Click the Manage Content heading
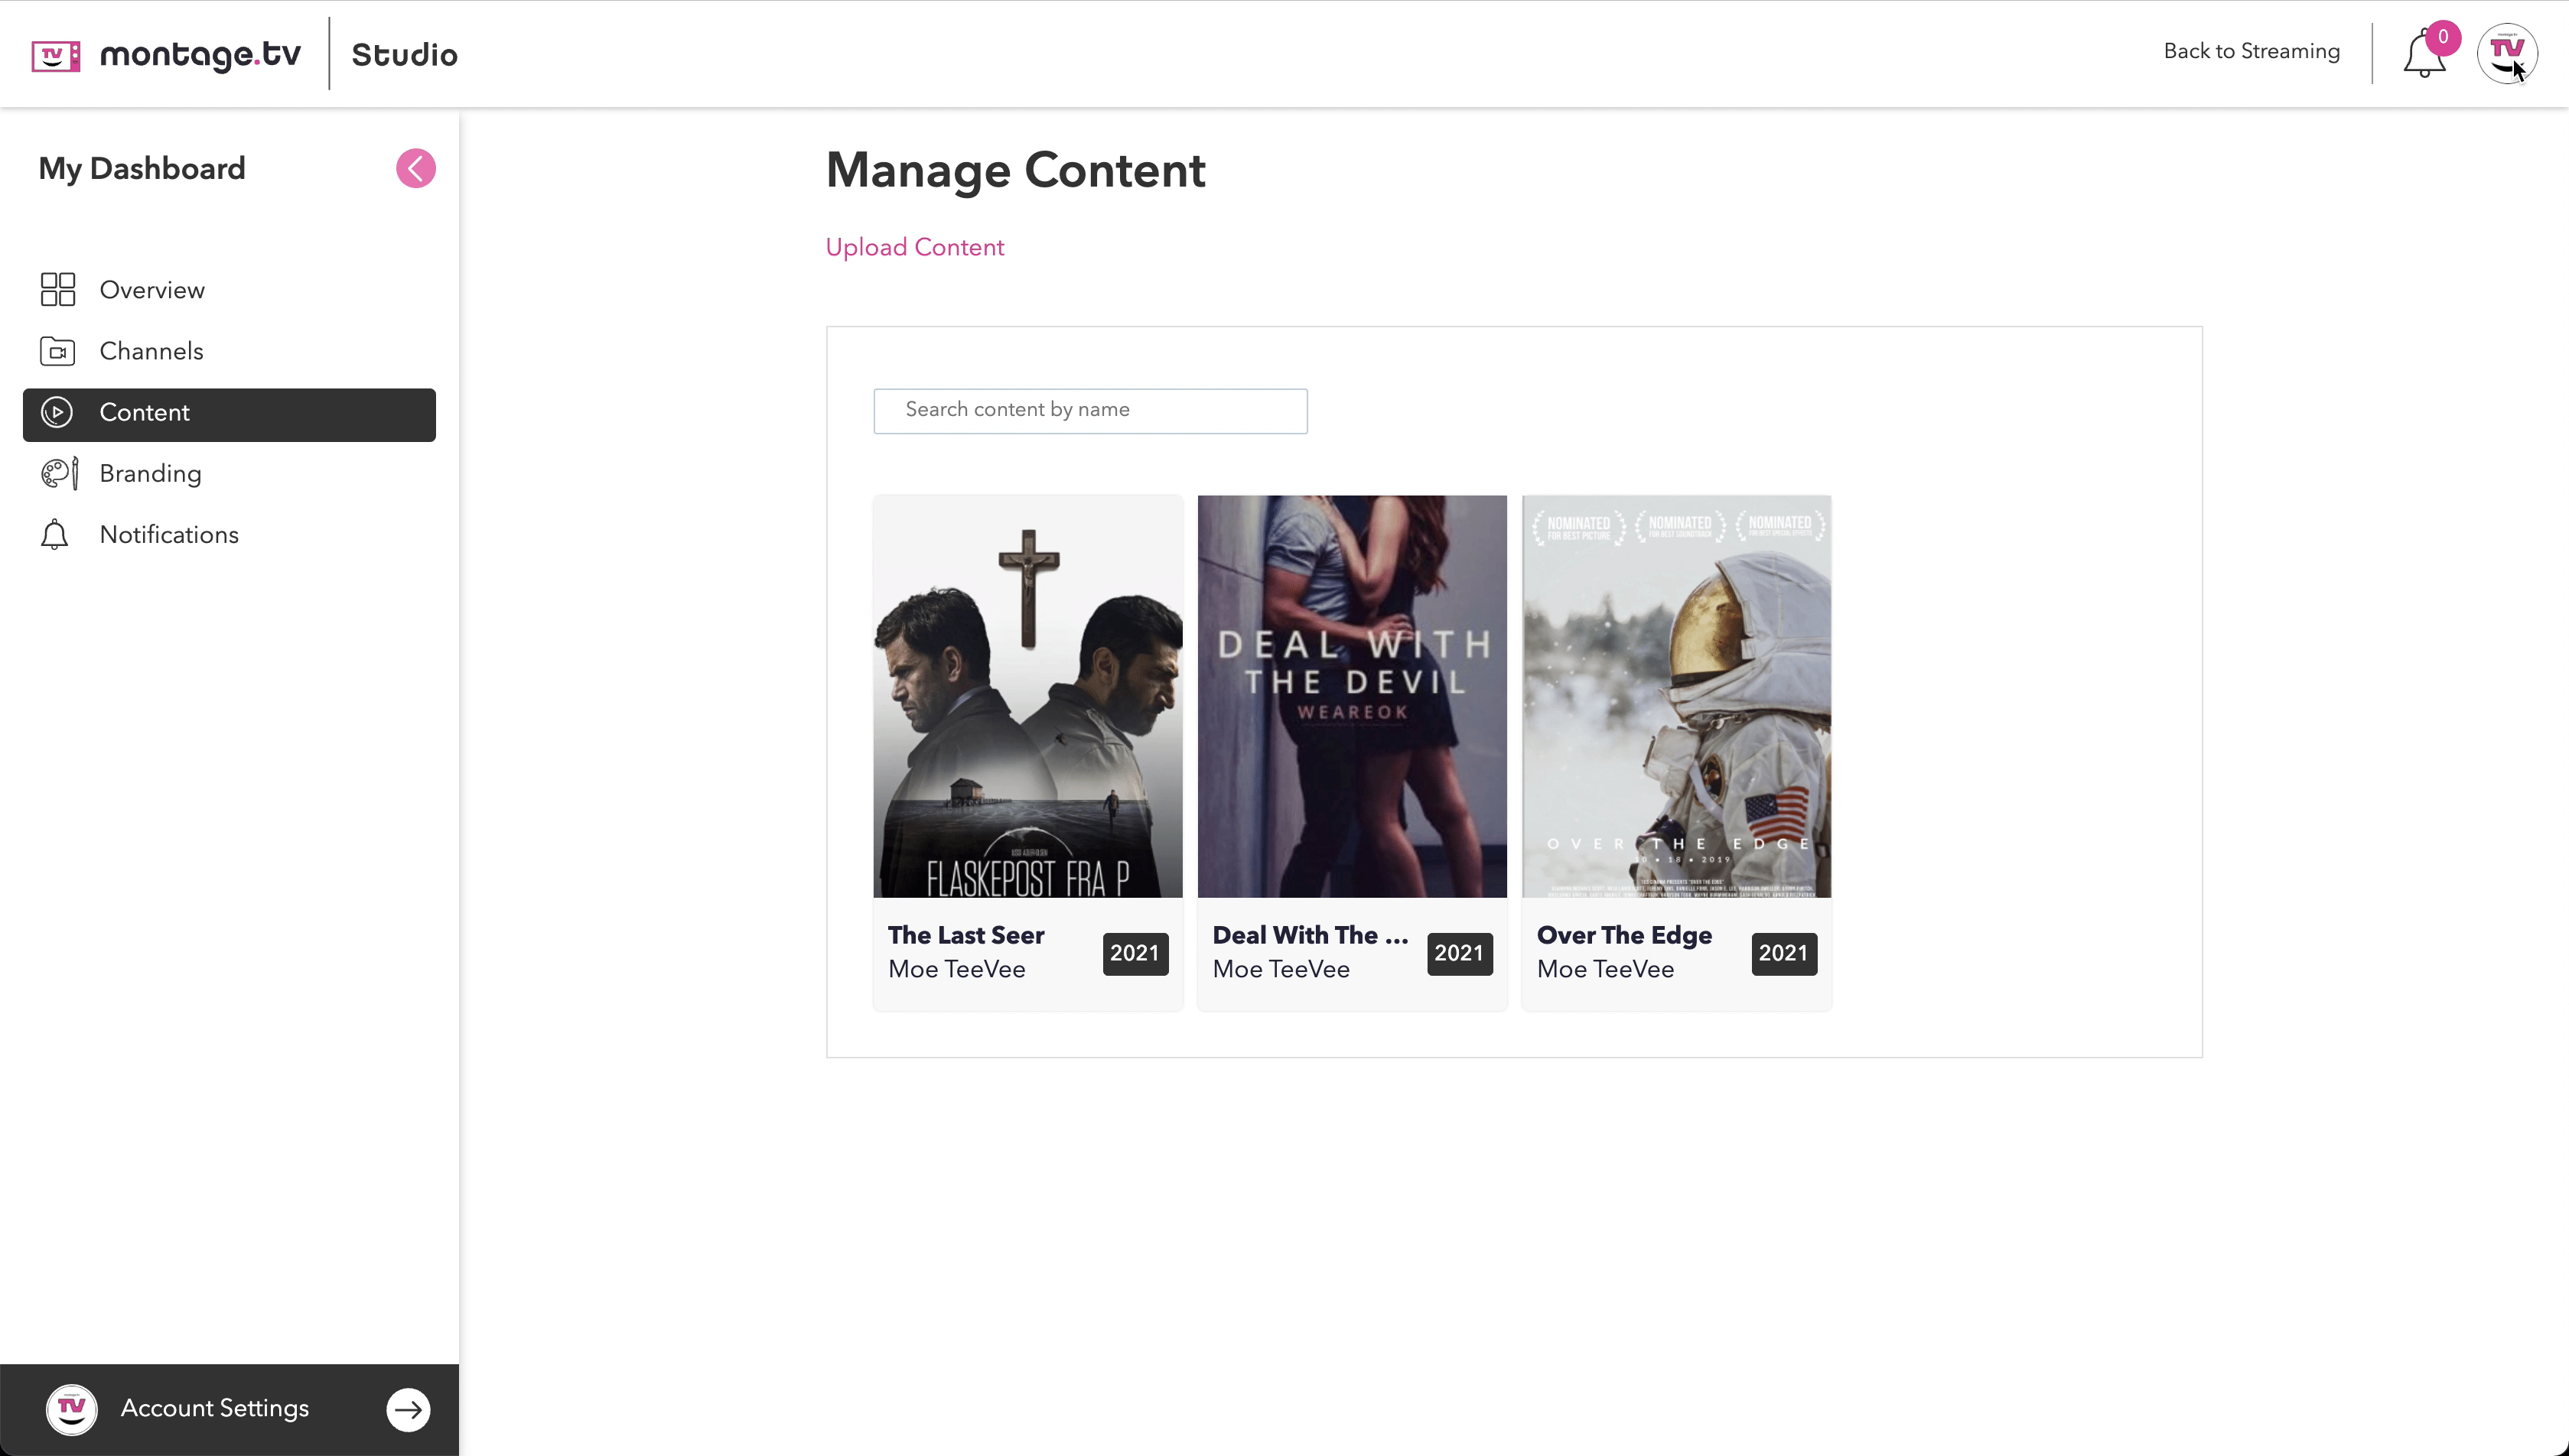The image size is (2569, 1456). [1015, 170]
